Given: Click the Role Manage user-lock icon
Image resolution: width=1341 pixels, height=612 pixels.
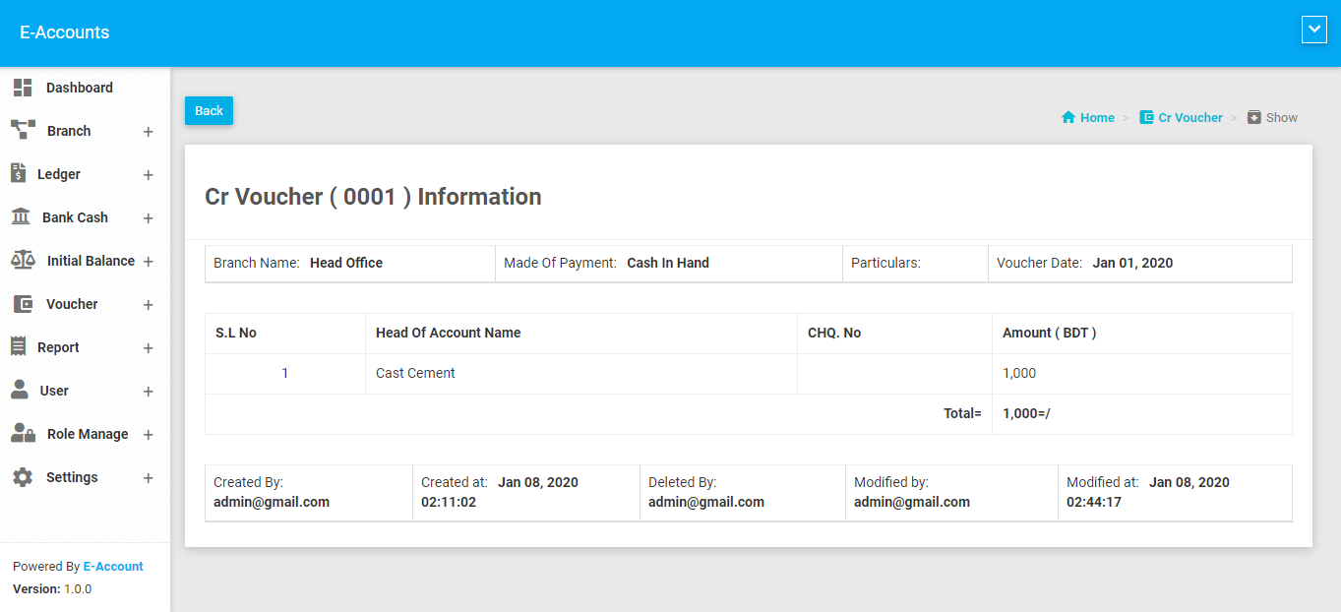Looking at the screenshot, I should pos(23,433).
